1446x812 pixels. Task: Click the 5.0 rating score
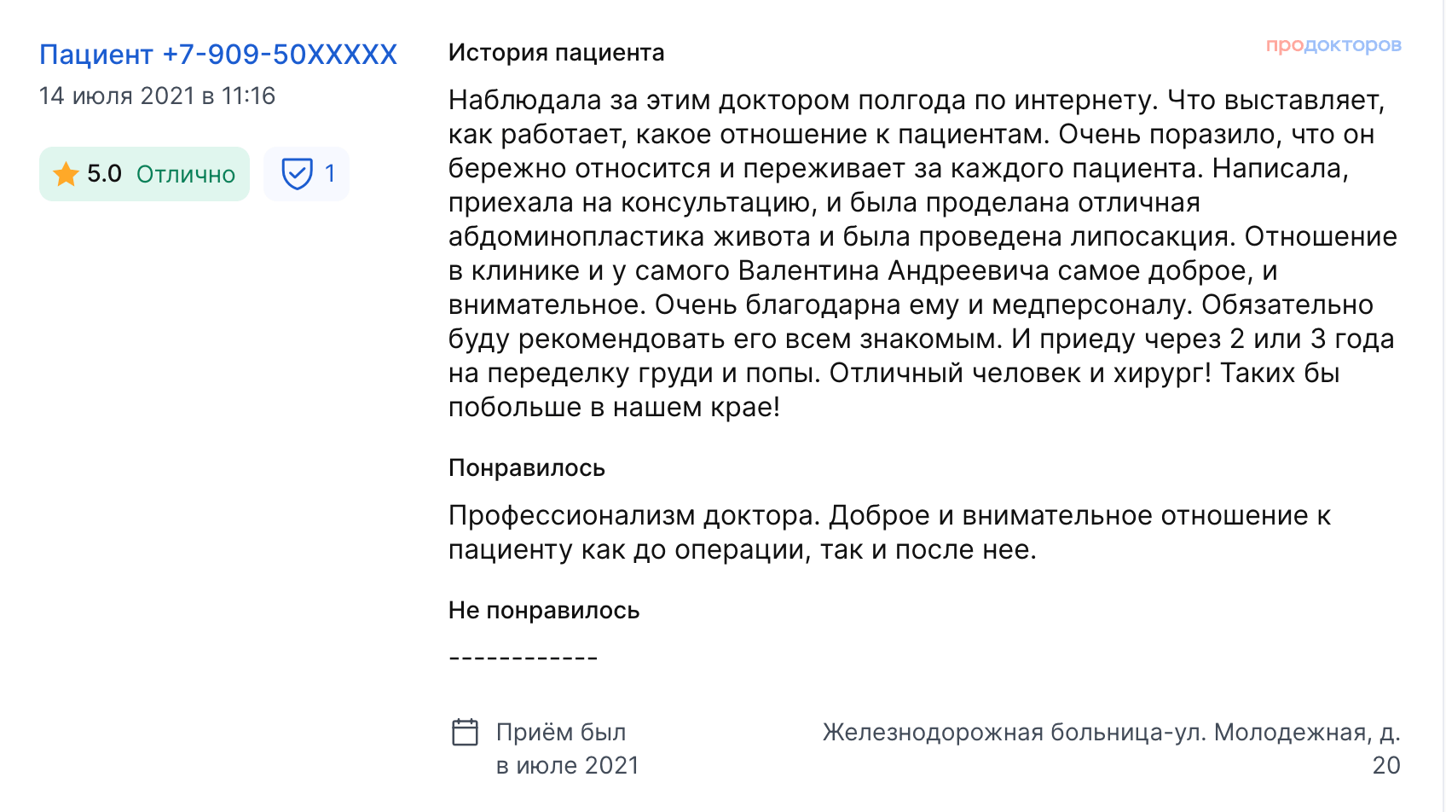click(104, 174)
